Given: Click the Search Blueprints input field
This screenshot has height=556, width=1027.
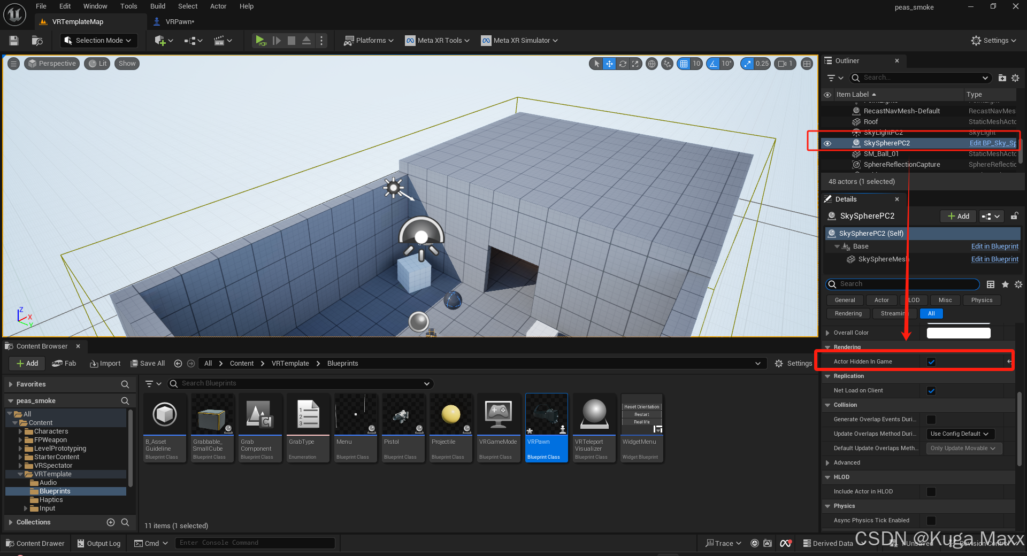Looking at the screenshot, I should click(x=301, y=384).
